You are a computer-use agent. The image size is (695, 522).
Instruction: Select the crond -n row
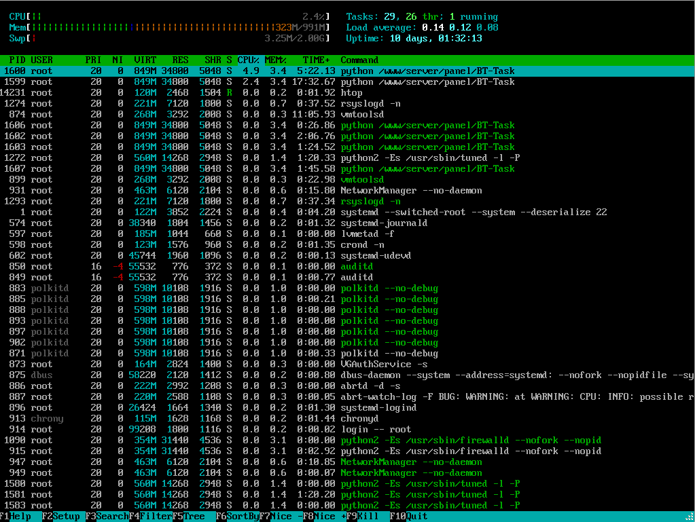tap(347, 244)
